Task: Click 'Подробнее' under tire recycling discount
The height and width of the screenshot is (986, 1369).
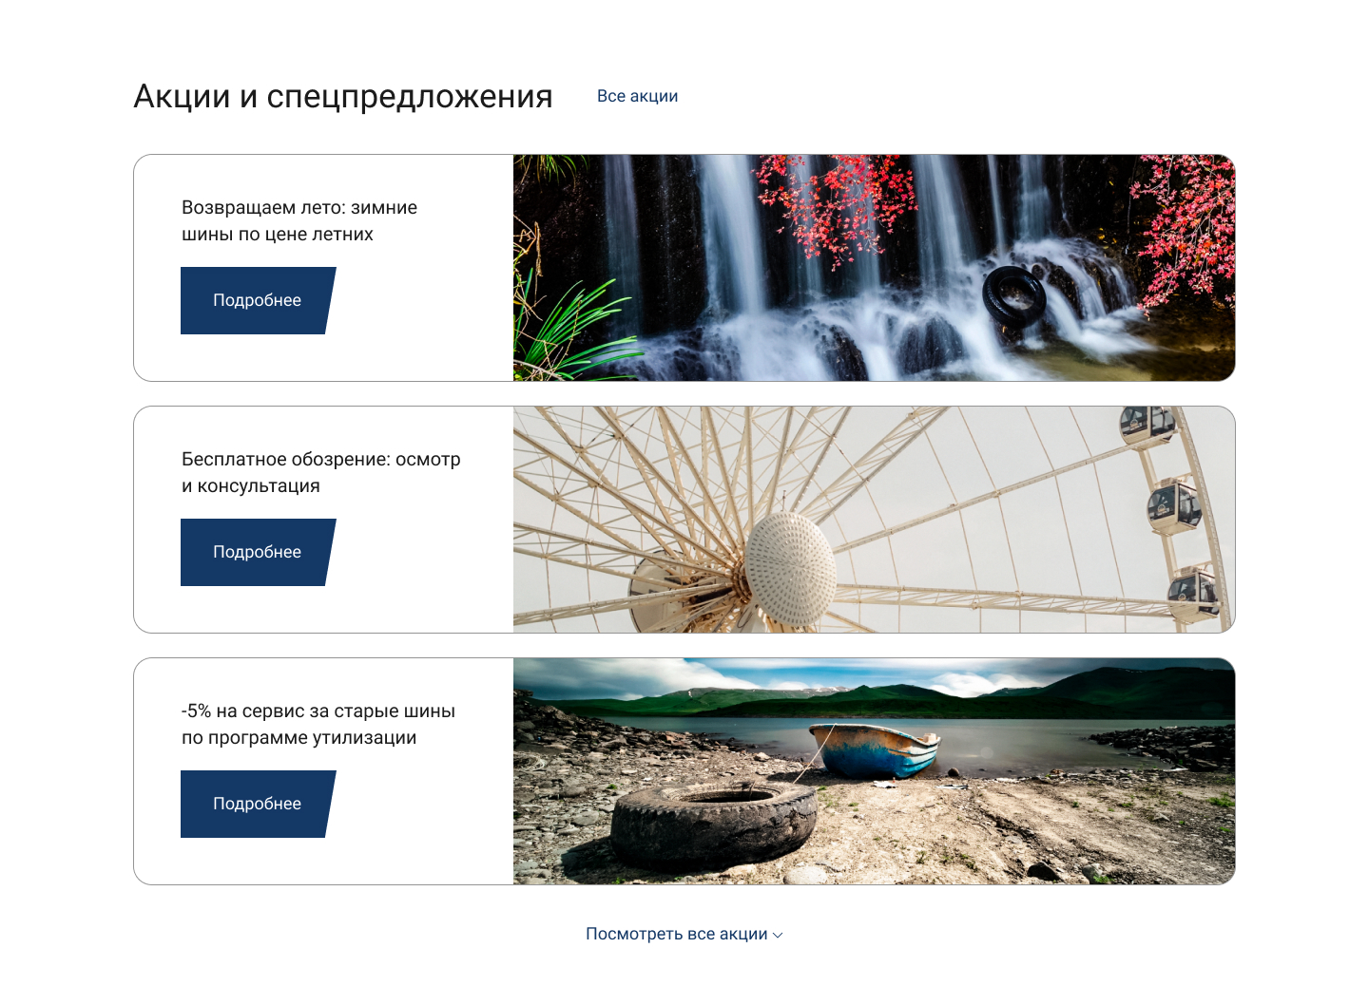Action: click(x=258, y=804)
